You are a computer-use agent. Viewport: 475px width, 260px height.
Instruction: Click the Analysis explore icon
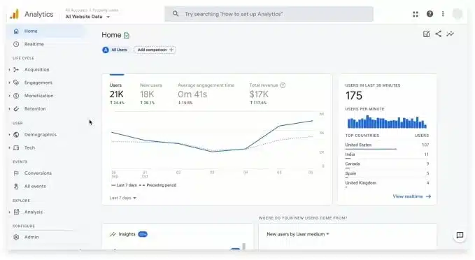tap(16, 212)
